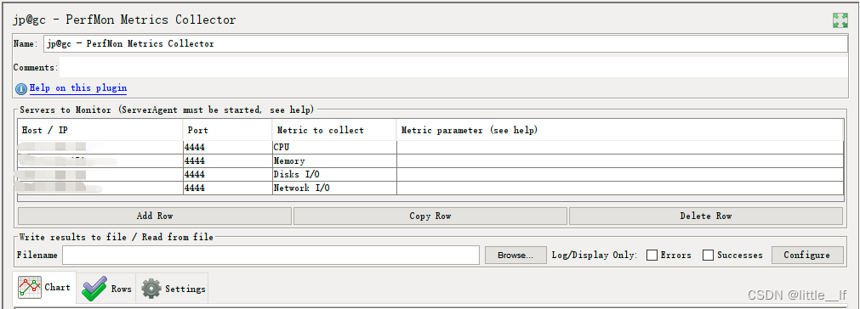The image size is (860, 309).
Task: Click the Filename input field
Action: tap(271, 256)
